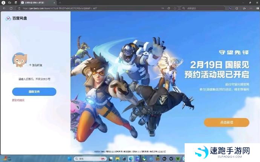
Task: Click the taskbar search box
Action: click(90, 159)
